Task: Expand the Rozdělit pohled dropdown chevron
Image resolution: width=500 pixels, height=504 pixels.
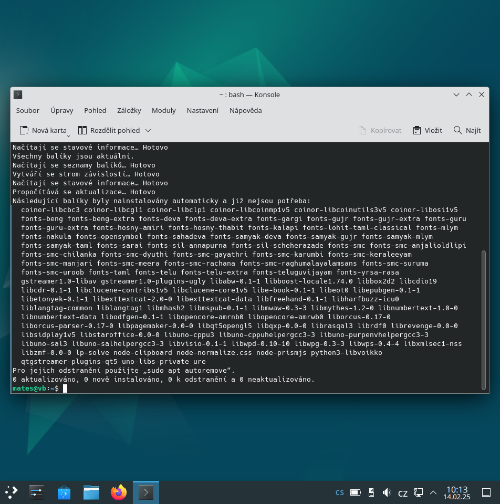Action: pyautogui.click(x=148, y=131)
